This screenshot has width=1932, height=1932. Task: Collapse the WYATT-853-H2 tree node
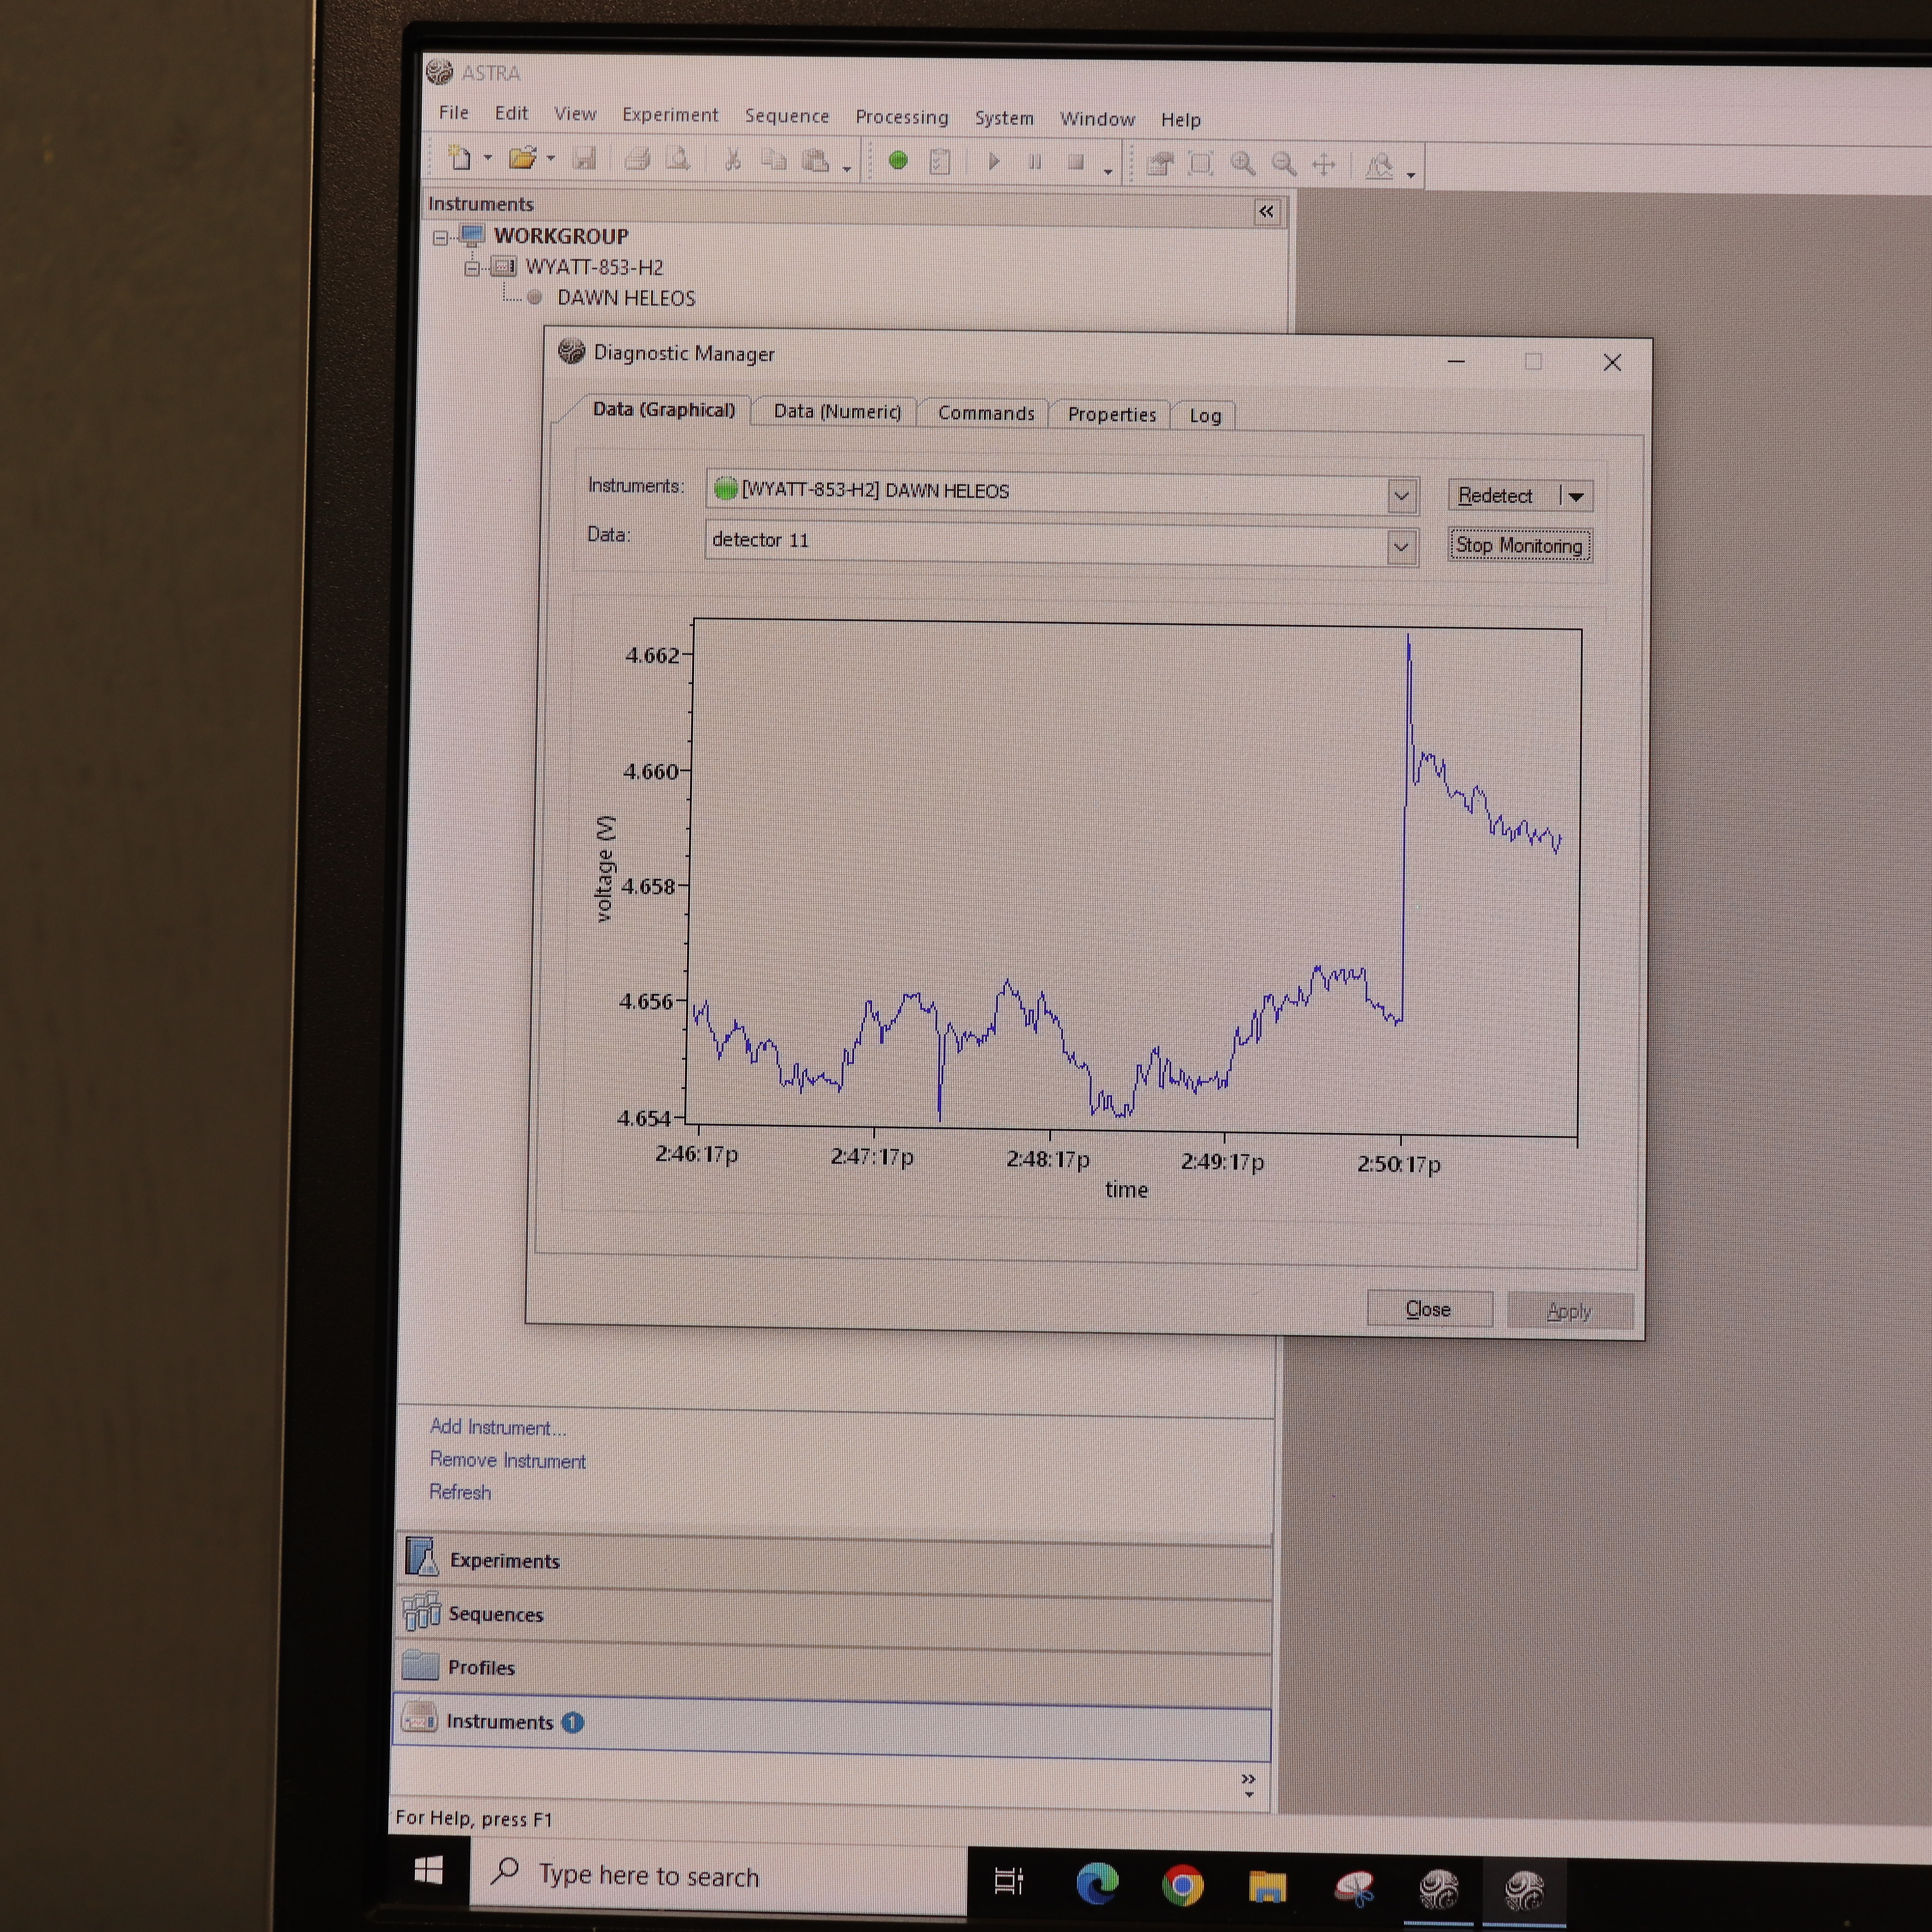pyautogui.click(x=472, y=268)
